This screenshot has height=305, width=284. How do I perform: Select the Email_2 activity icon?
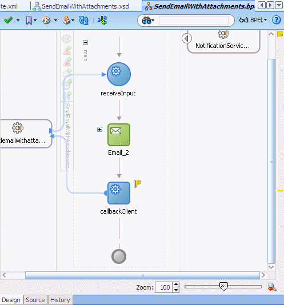[x=119, y=135]
